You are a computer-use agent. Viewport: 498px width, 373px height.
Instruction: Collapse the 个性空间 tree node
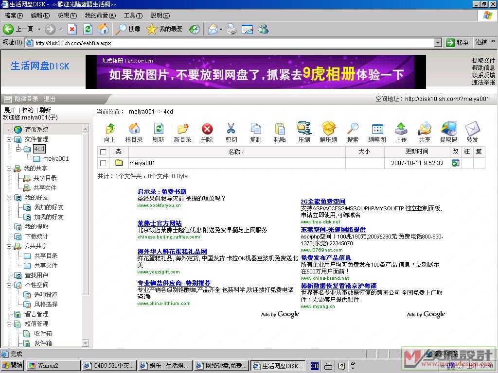9,285
